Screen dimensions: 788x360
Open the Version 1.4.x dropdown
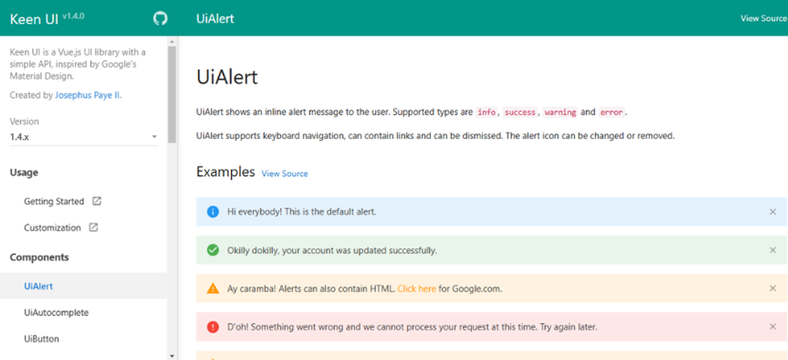coord(84,137)
